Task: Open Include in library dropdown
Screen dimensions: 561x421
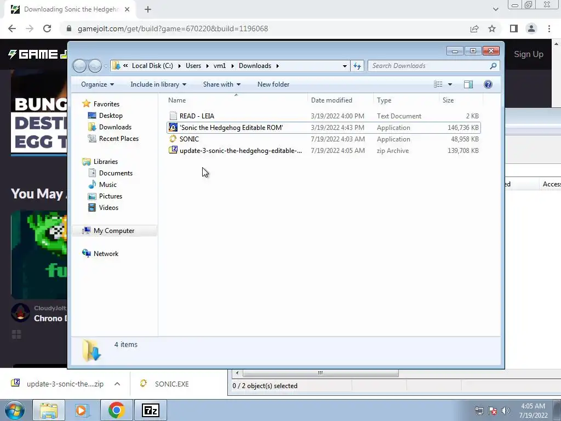Action: (x=158, y=84)
